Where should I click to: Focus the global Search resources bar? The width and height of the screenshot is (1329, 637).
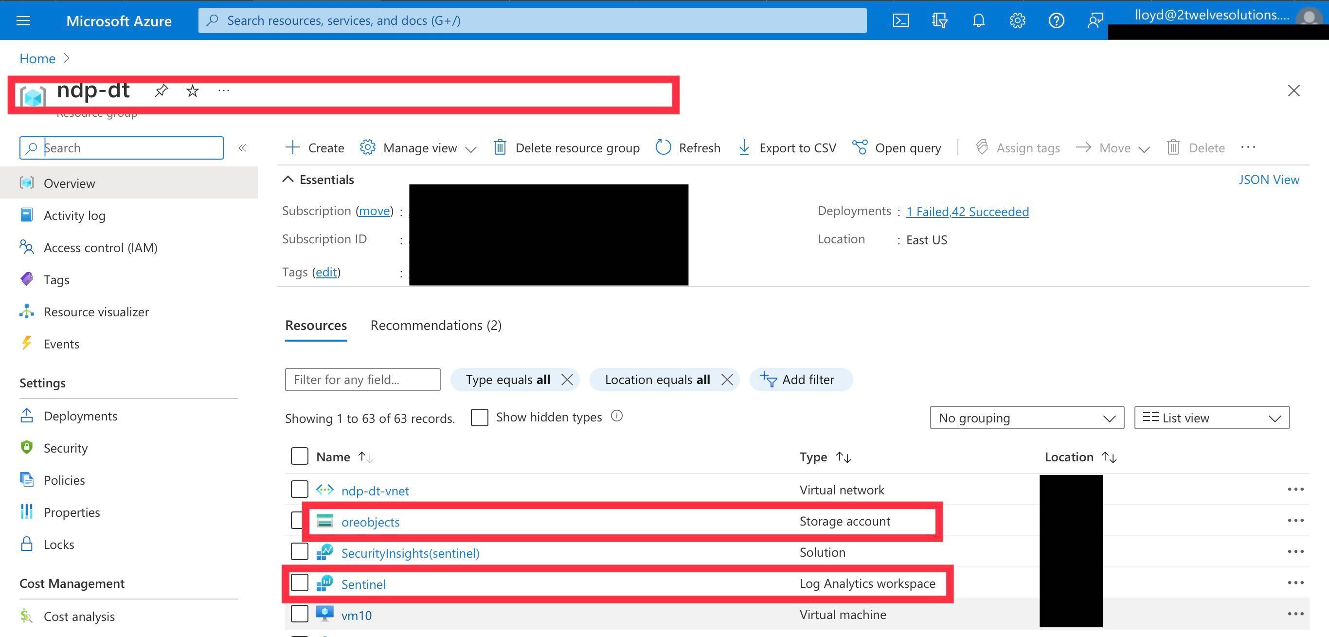tap(532, 20)
